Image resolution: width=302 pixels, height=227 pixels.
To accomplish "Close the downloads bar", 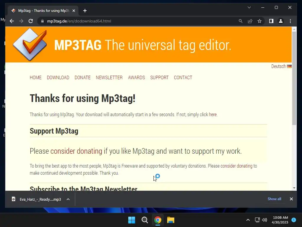I will tap(291, 199).
